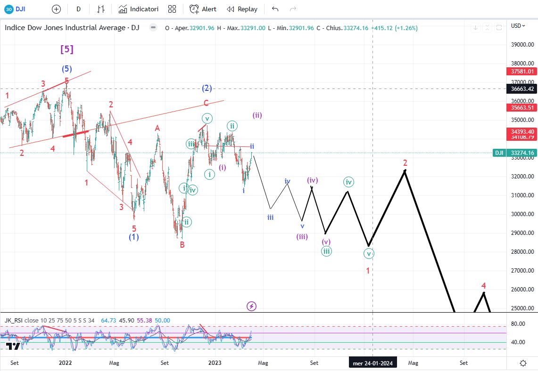Select the blue (1) wave label
The image size is (538, 371).
(134, 237)
